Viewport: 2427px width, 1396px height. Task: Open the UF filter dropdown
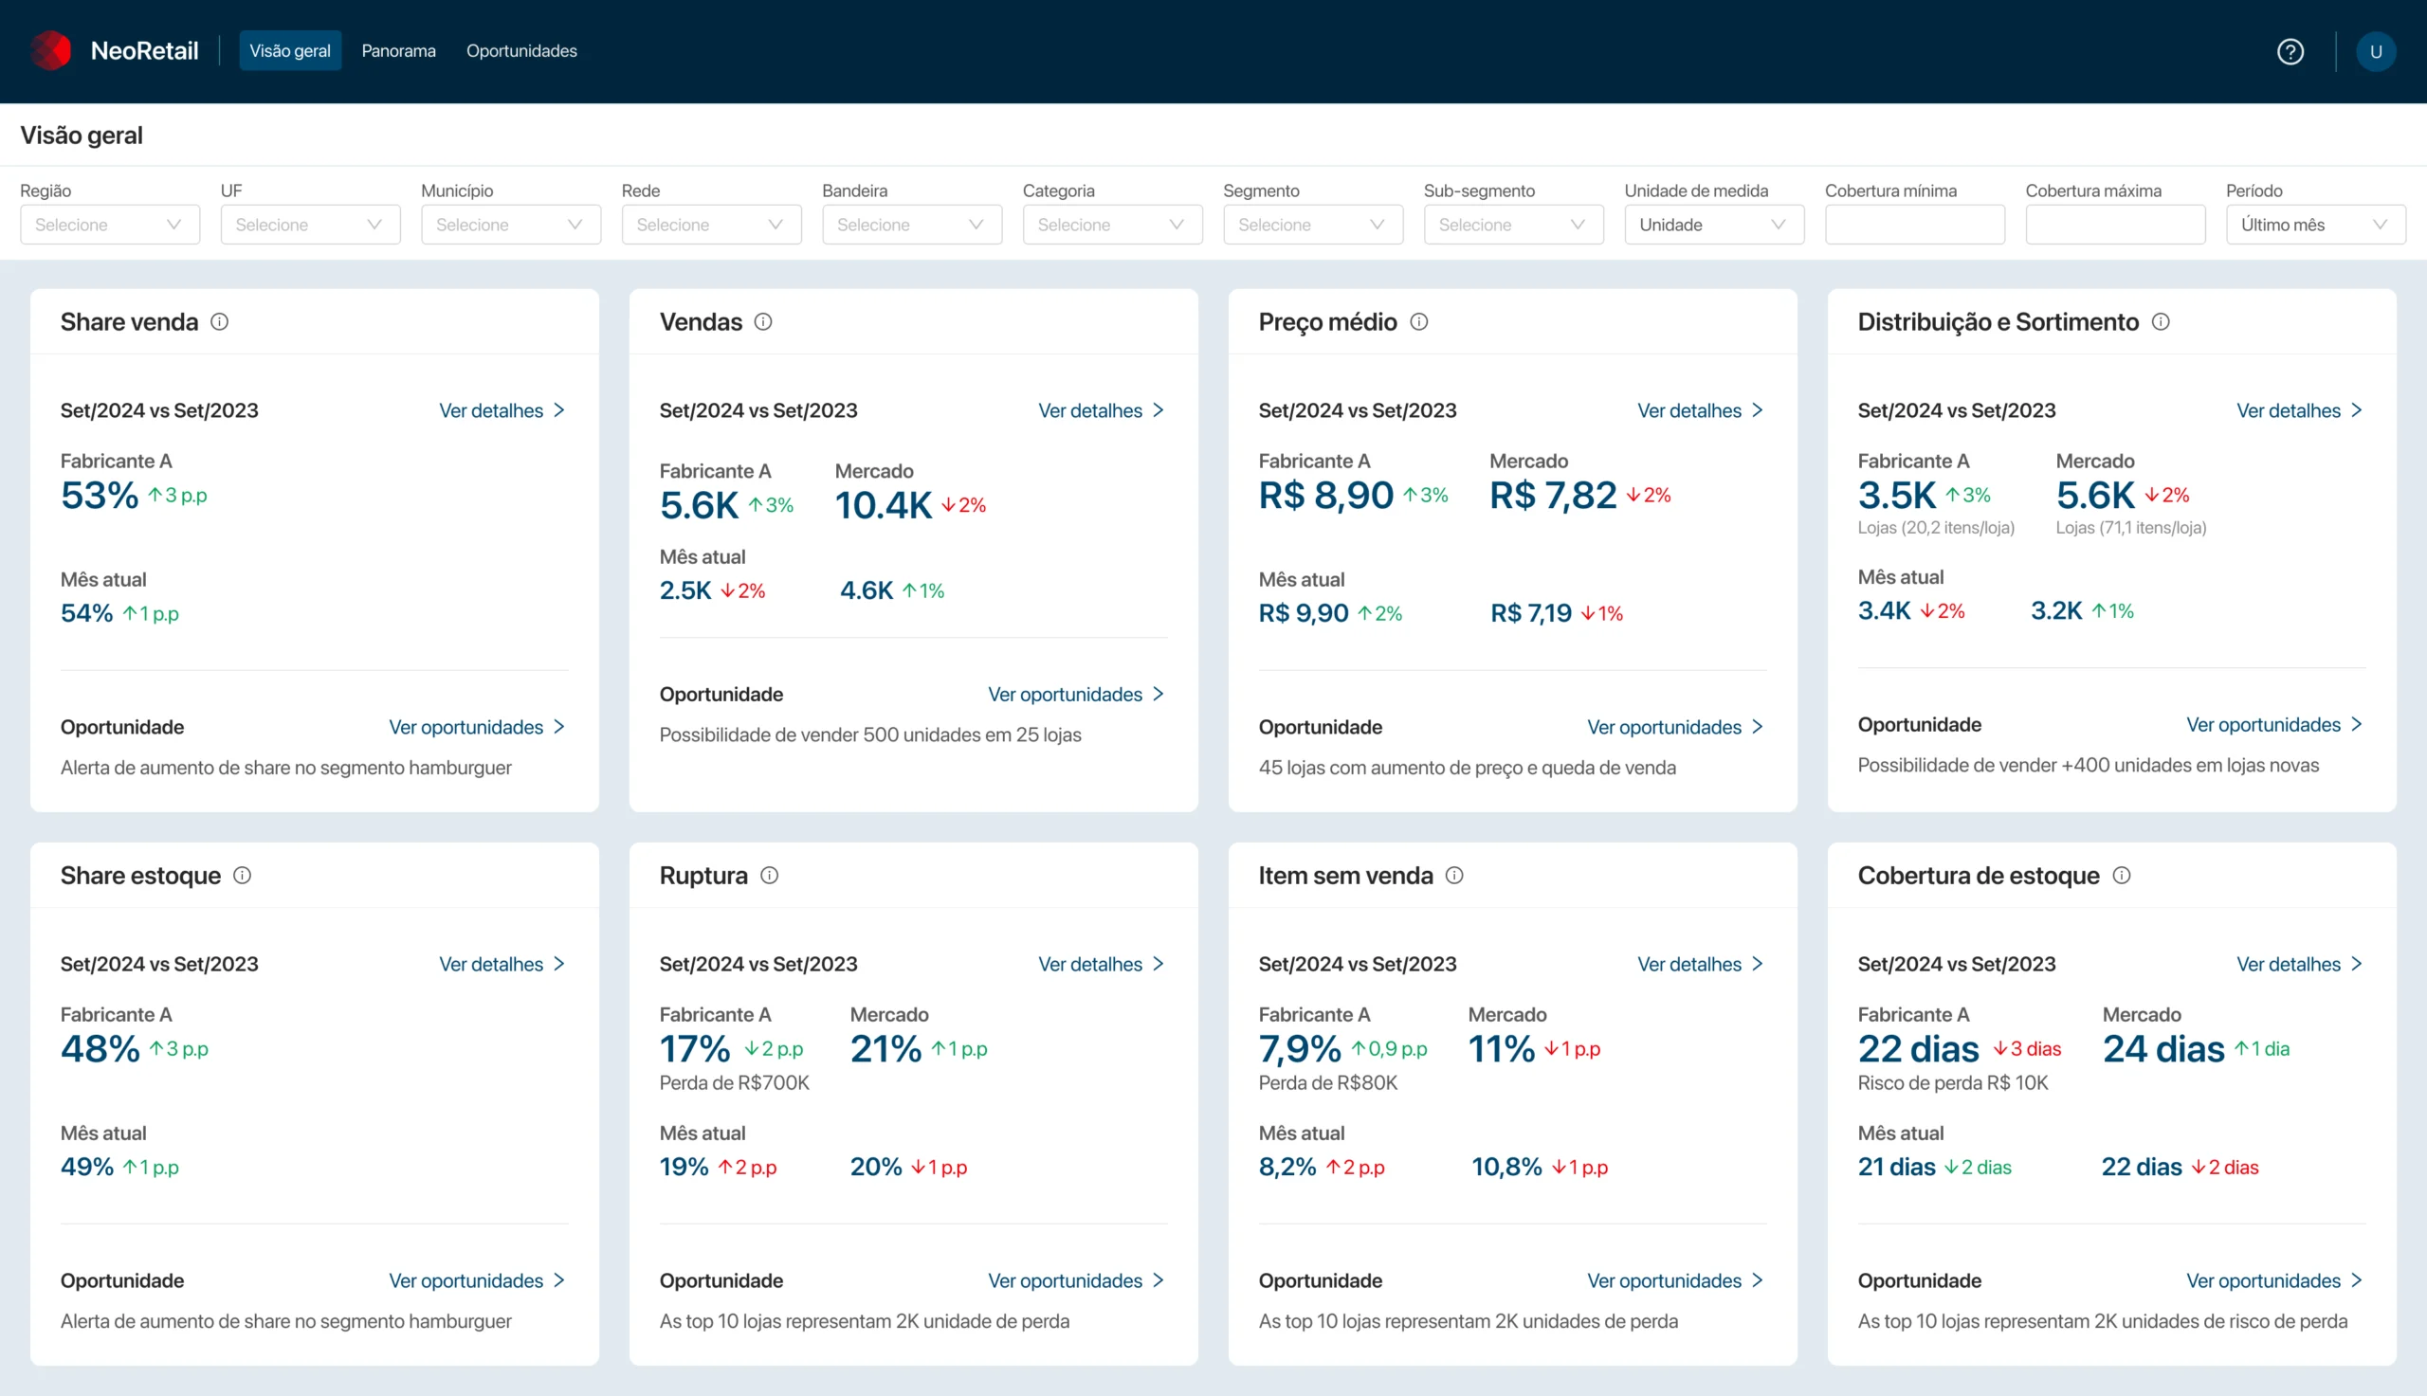click(x=311, y=225)
